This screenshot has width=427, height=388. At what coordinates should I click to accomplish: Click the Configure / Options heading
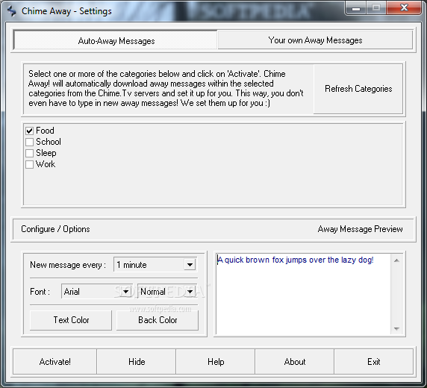55,229
